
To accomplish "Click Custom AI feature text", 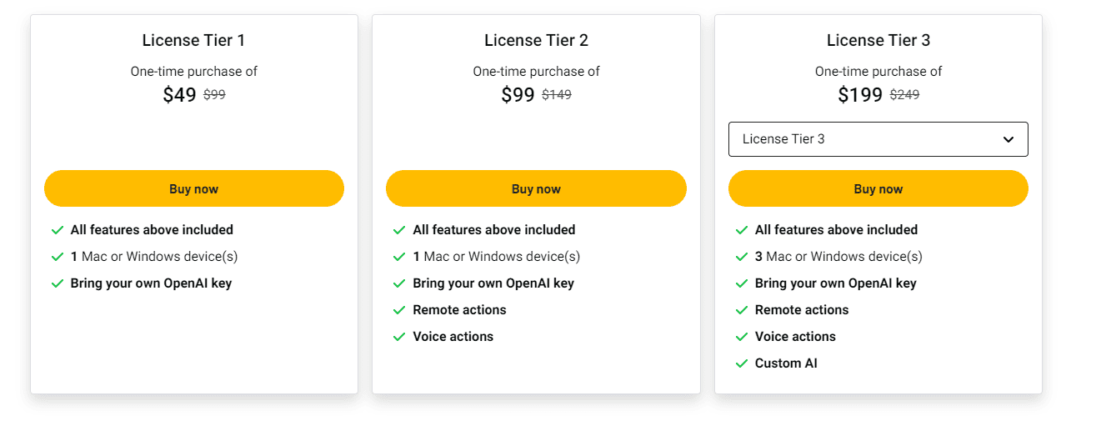I will pos(786,363).
